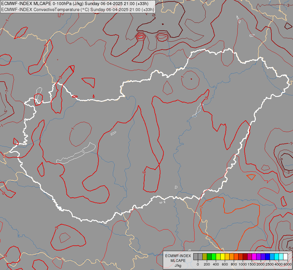Click the legend label 2500
Image resolution: width=293 pixels, height=270 pixels.
click(x=270, y=264)
